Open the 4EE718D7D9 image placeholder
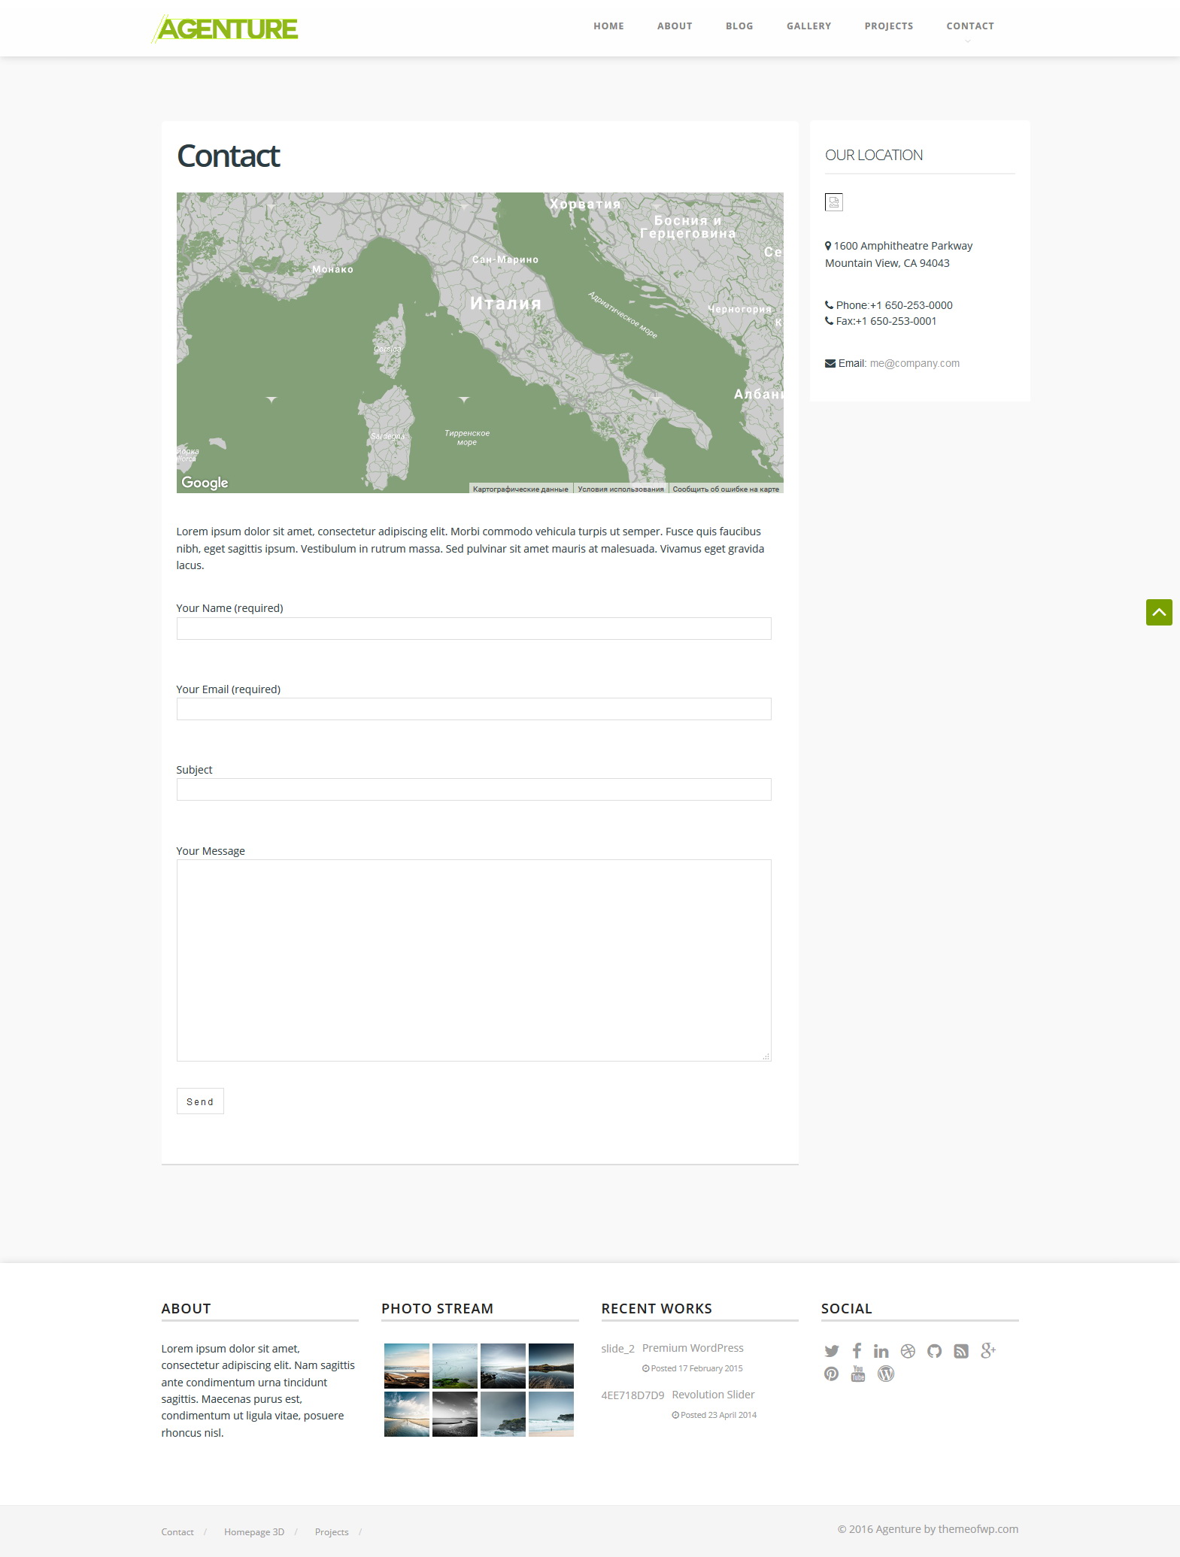Image resolution: width=1180 pixels, height=1557 pixels. click(x=632, y=1395)
